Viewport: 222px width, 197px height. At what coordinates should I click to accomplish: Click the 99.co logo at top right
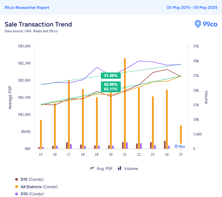click(206, 24)
